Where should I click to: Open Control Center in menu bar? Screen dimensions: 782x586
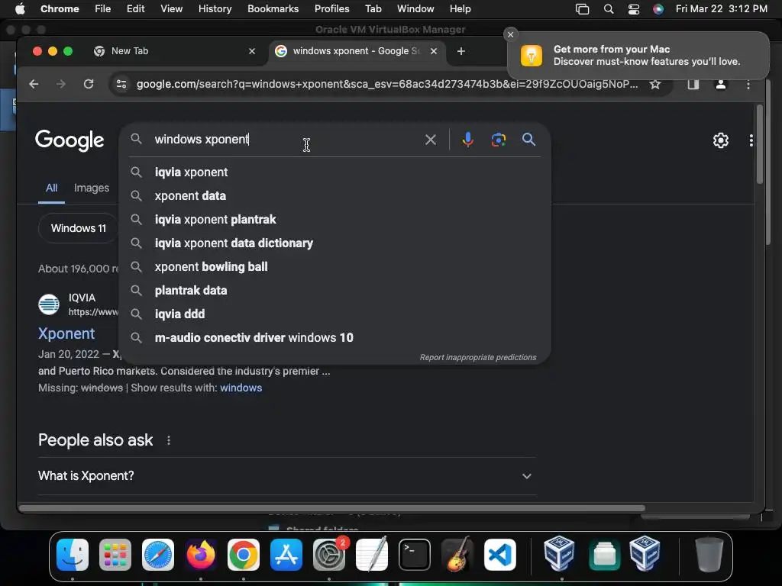tap(633, 9)
